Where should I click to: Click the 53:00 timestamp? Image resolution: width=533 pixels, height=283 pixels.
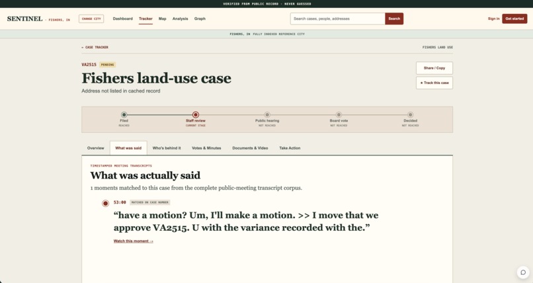coord(120,202)
